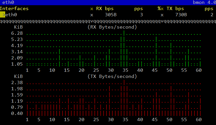Click the 5.23 RX axis label
Image resolution: width=216 pixels, height=125 pixels.
[17, 39]
